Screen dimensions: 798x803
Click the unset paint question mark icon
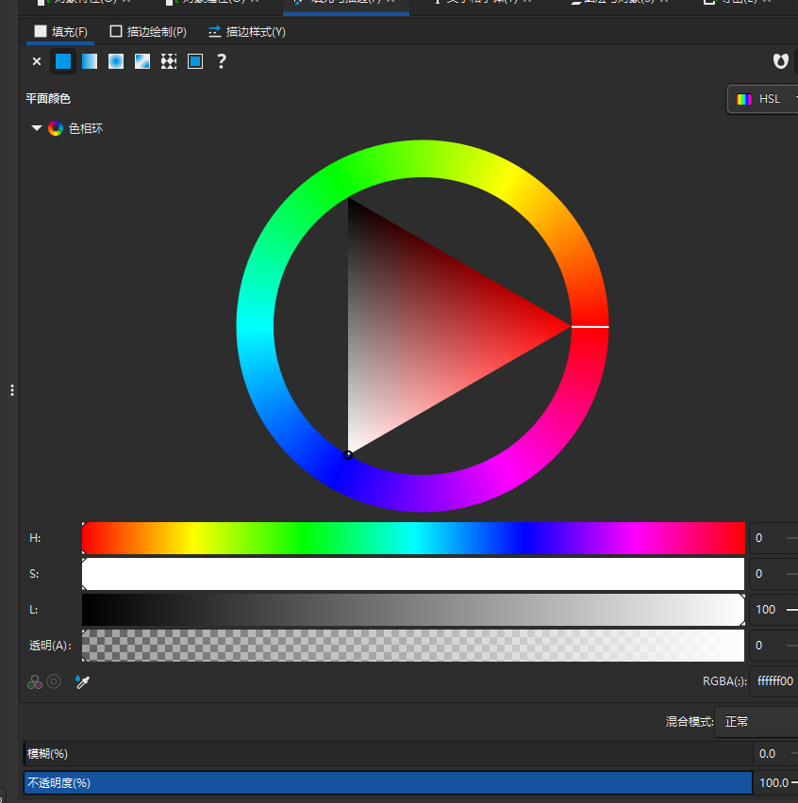pos(222,61)
